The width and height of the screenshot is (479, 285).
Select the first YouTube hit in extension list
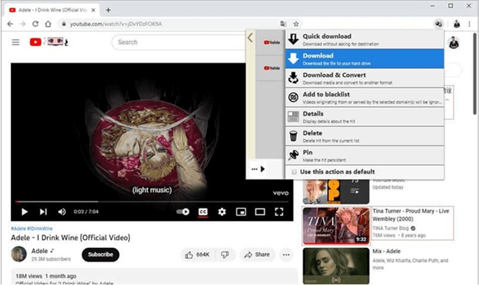pos(270,42)
